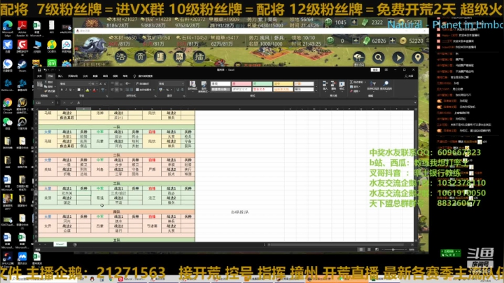504x283 pixels.
Task: Open Google Chrome desktop shortcut
Action: pos(8,105)
